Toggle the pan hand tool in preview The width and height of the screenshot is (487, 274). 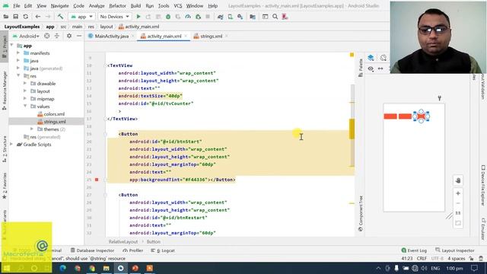[x=458, y=180]
